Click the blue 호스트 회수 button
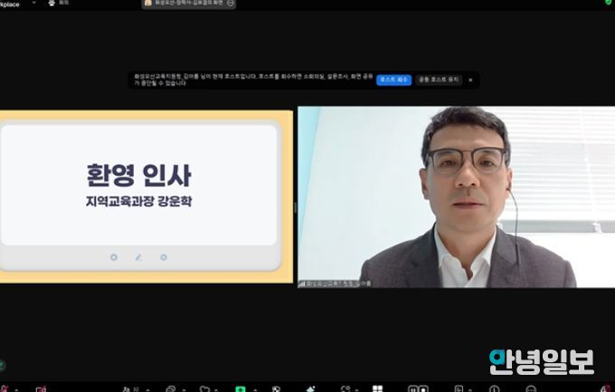 click(393, 79)
